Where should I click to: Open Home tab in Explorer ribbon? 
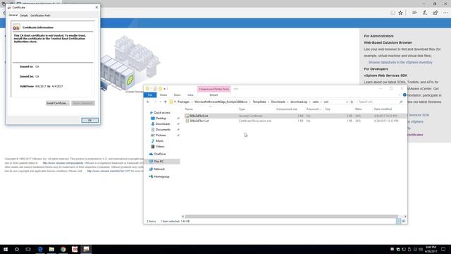pos(163,95)
